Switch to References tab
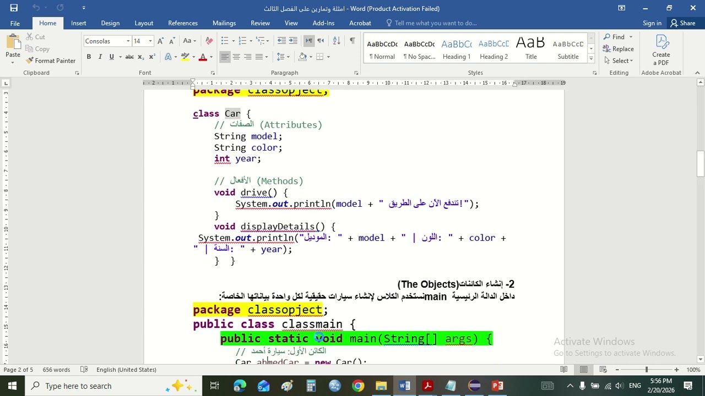 click(x=183, y=23)
